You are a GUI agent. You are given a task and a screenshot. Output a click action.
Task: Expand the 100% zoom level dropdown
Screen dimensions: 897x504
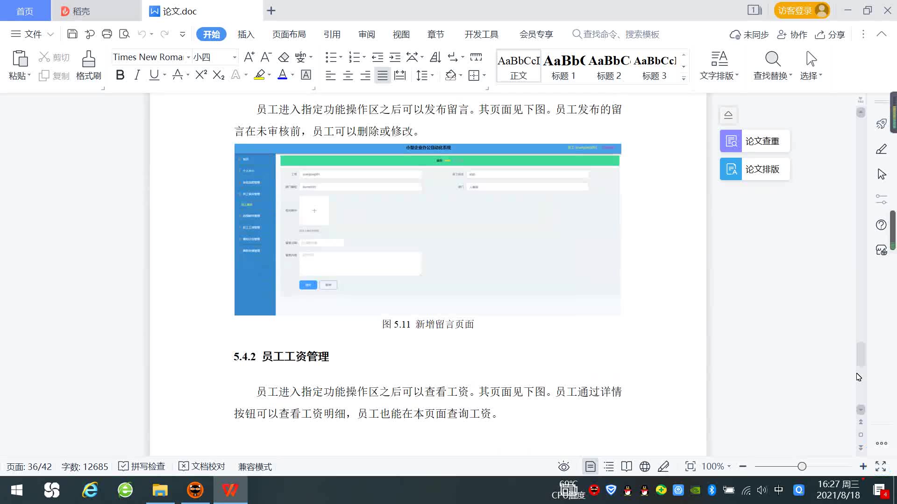click(x=729, y=466)
